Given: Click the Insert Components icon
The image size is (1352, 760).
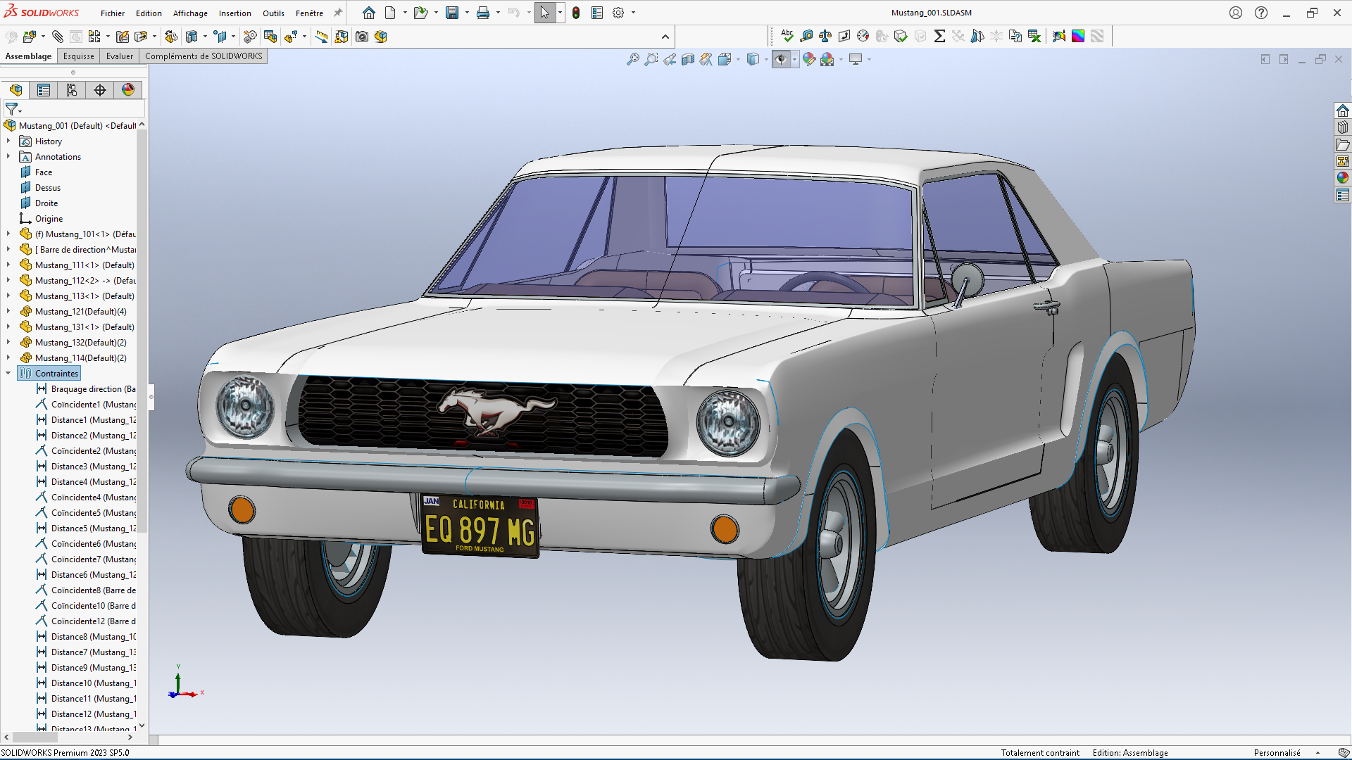Looking at the screenshot, I should (30, 37).
